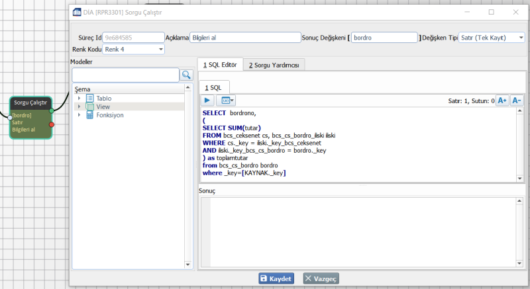Switch to the Sorgu Yardımcısı tab
Screen dimensions: 530x289
tap(274, 65)
